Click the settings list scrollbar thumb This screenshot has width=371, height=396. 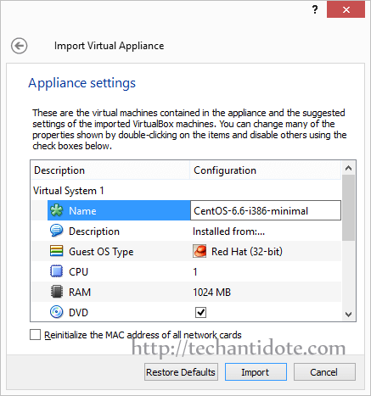coord(348,208)
